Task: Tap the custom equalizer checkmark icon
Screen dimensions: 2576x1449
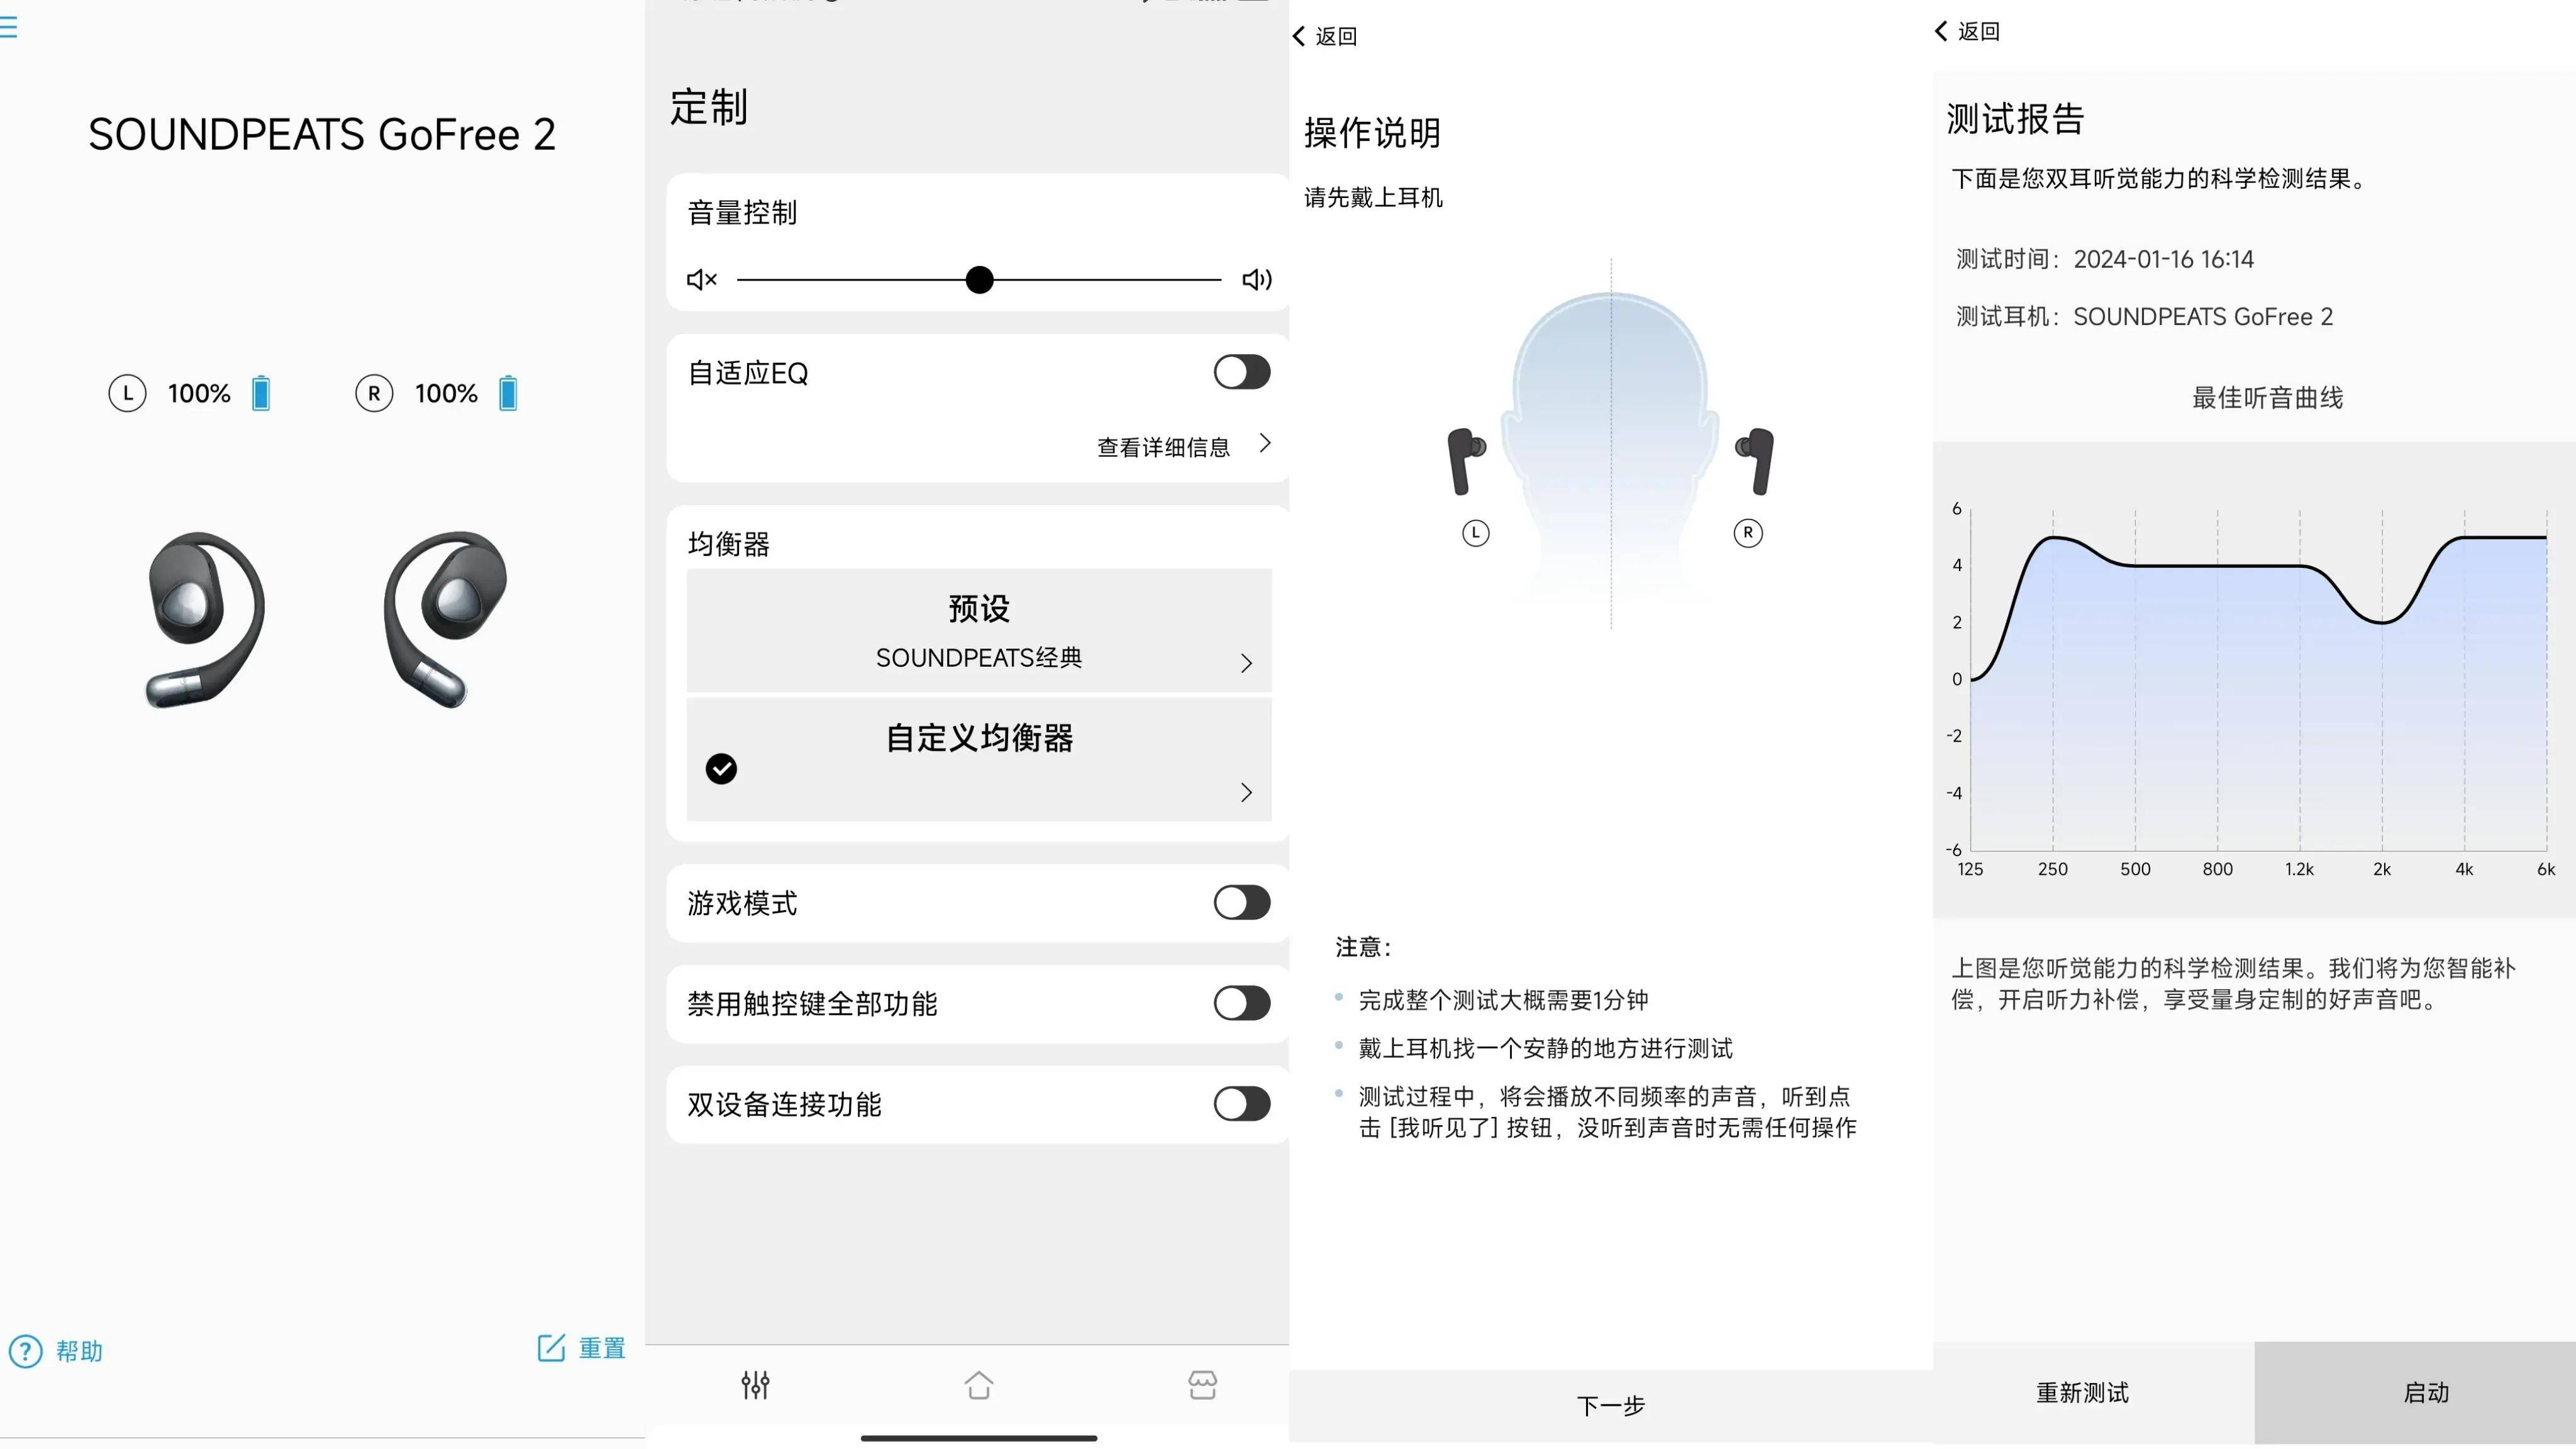Action: [721, 768]
